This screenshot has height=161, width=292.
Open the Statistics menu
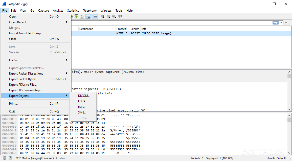coord(73,11)
